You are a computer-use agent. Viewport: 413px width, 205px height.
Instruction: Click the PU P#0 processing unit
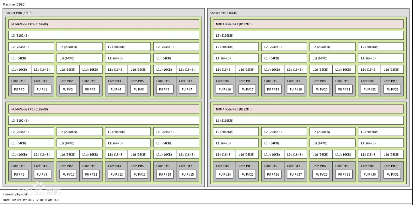pos(19,89)
